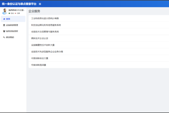
Task: Click the building icon beside 企业信息管理
Action: (x=4, y=25)
